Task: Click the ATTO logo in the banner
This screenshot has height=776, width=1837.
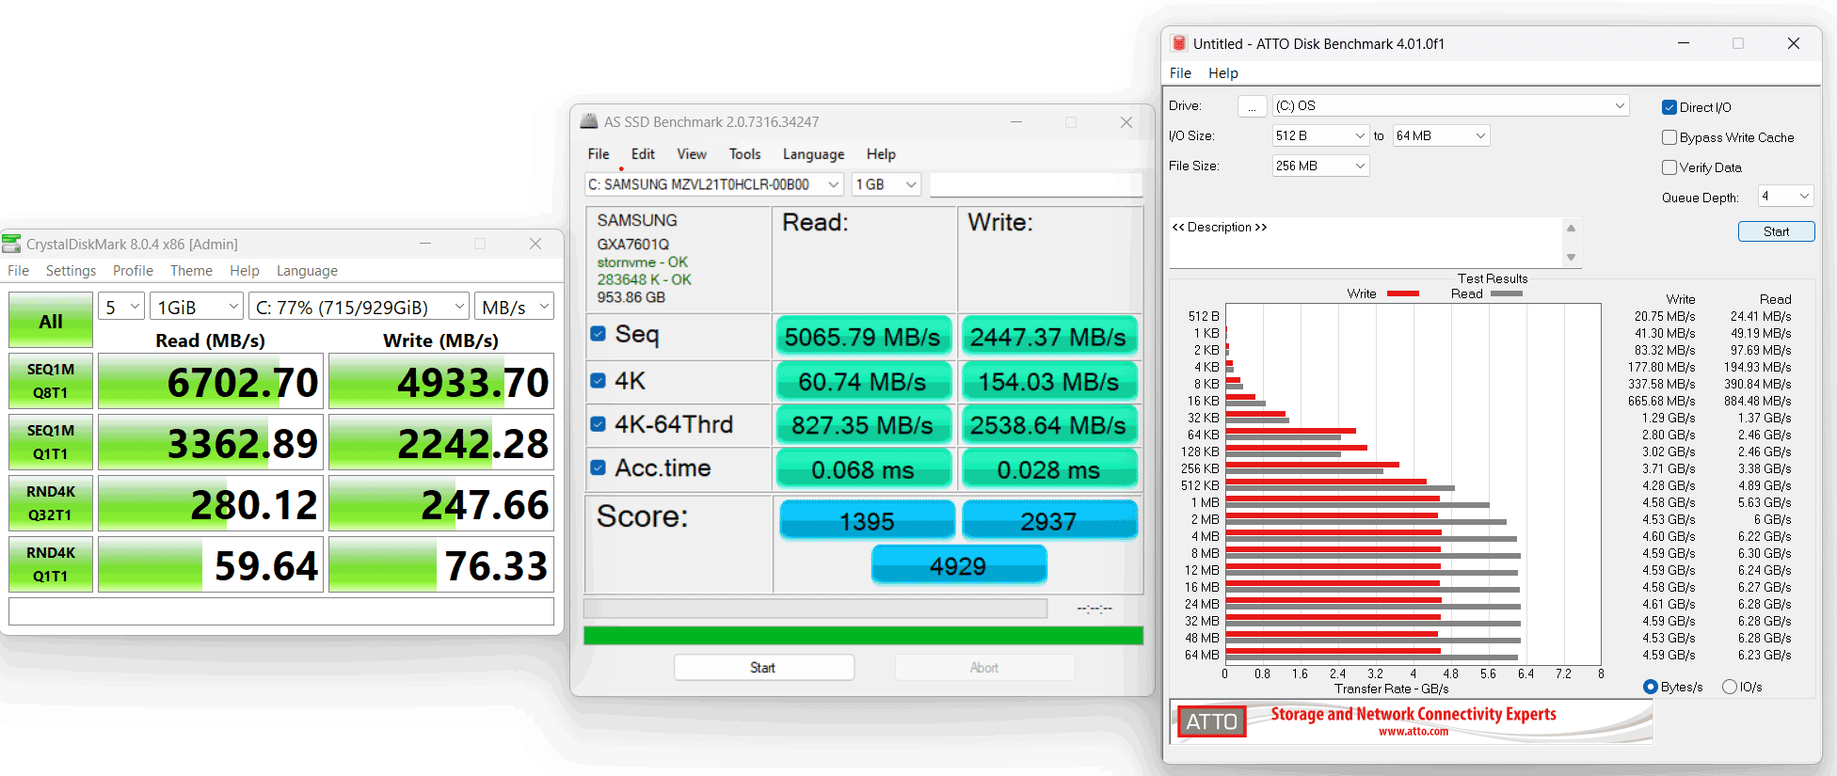Action: tap(1211, 721)
